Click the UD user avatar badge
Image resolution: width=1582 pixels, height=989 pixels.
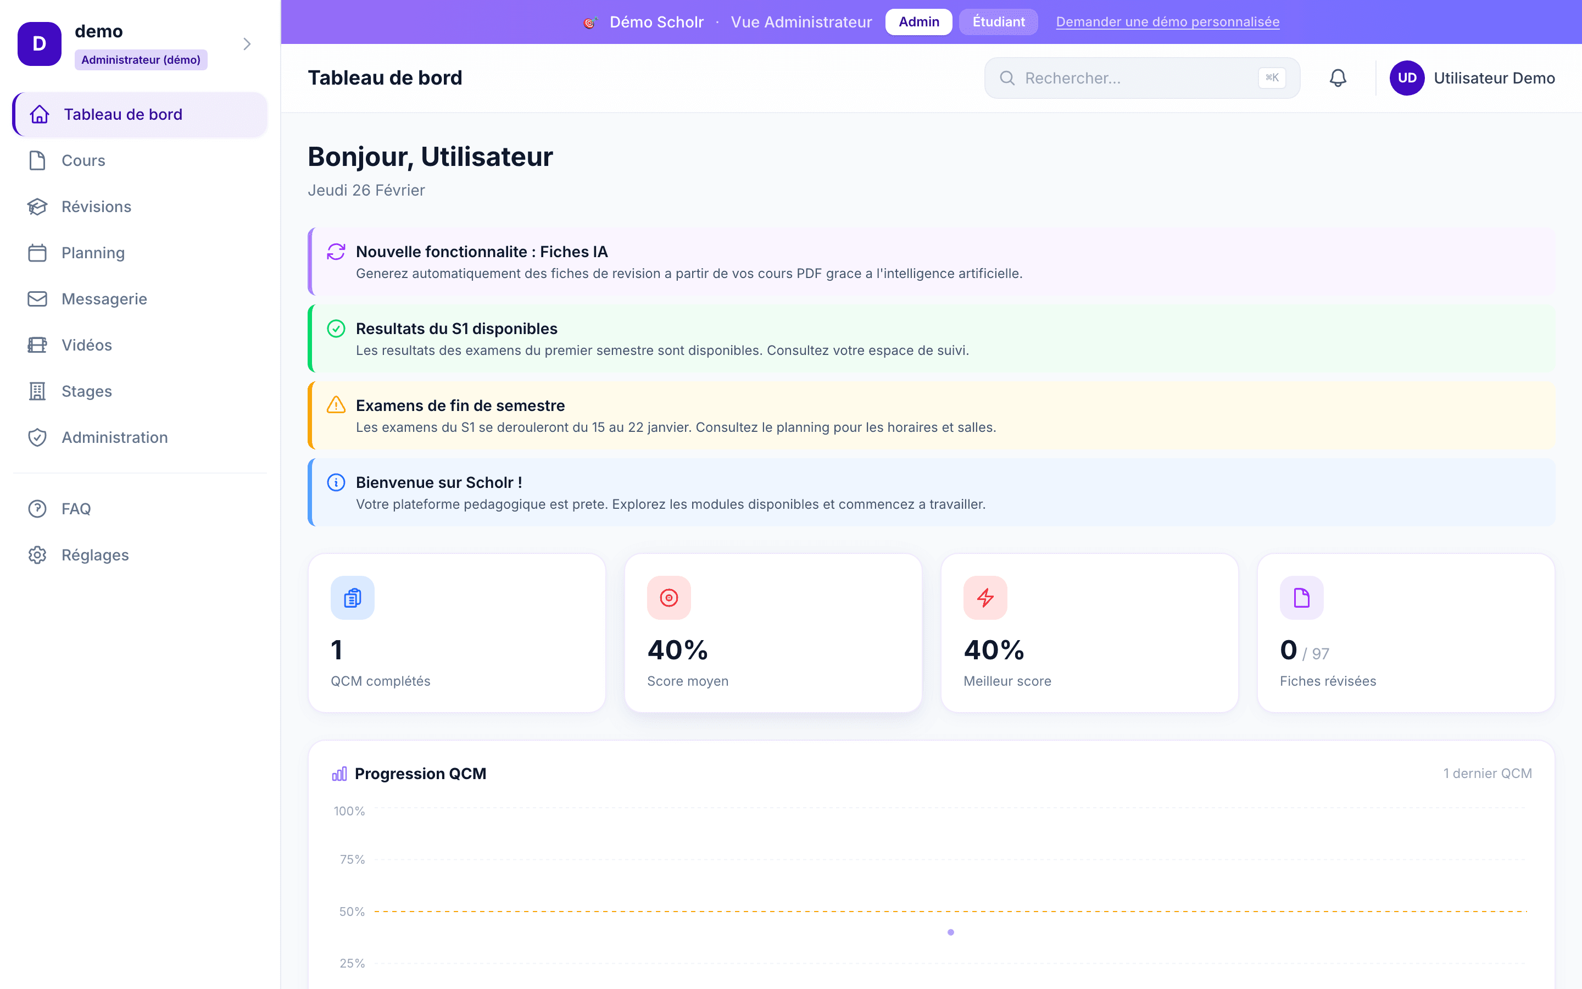tap(1407, 78)
